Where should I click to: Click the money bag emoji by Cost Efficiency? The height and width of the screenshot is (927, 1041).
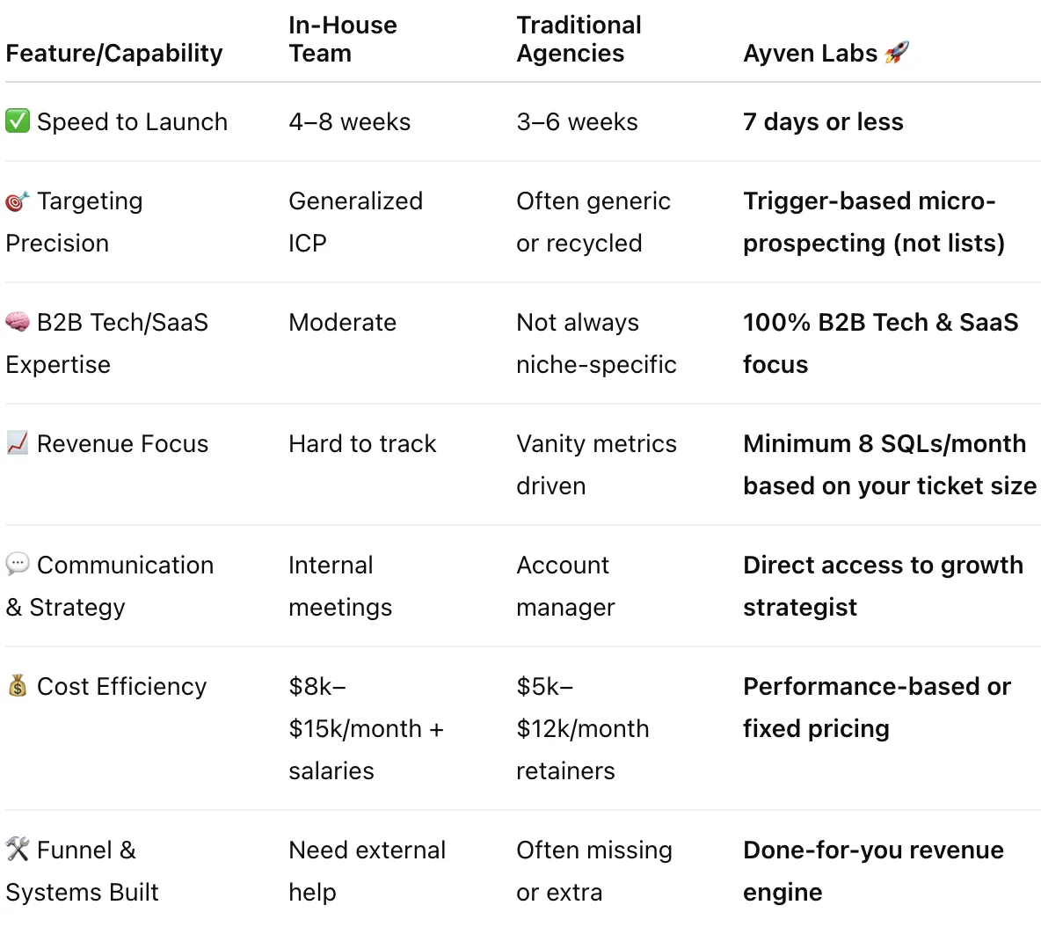pyautogui.click(x=18, y=686)
